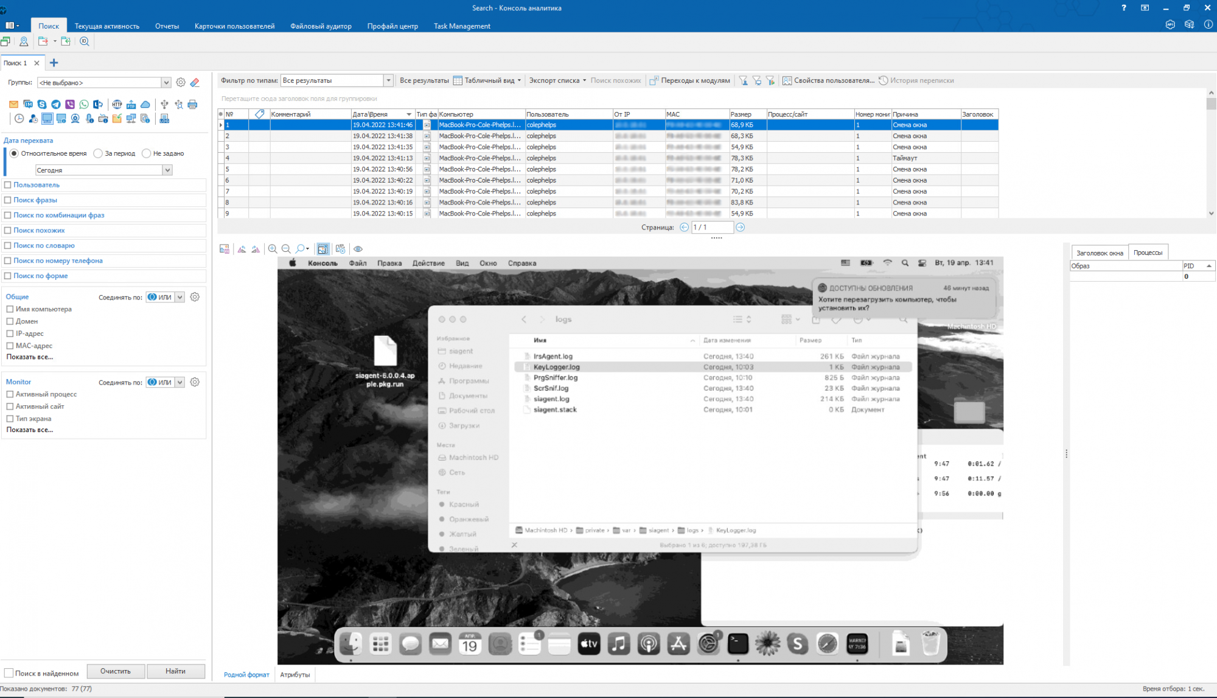The height and width of the screenshot is (698, 1217).
Task: Click the Очистить button
Action: (116, 671)
